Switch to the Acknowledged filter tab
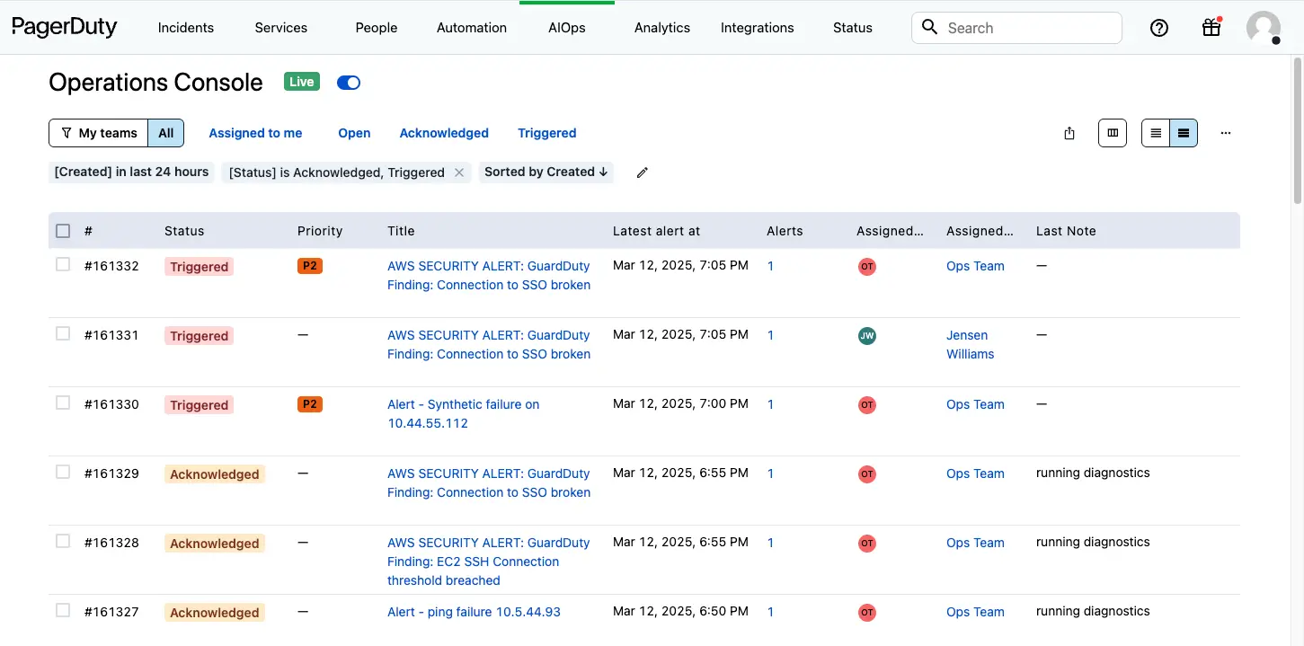 click(444, 133)
